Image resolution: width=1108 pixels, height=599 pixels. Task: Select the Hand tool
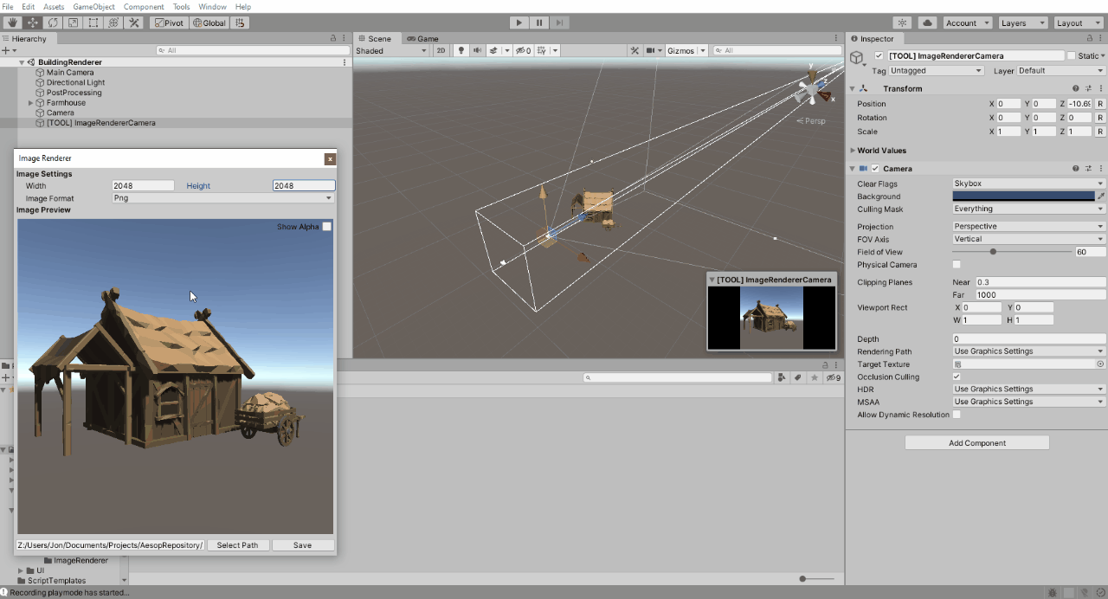[11, 23]
